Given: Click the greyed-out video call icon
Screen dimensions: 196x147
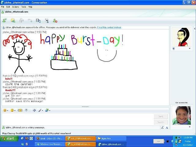Looking at the screenshot, I should point(21,21).
